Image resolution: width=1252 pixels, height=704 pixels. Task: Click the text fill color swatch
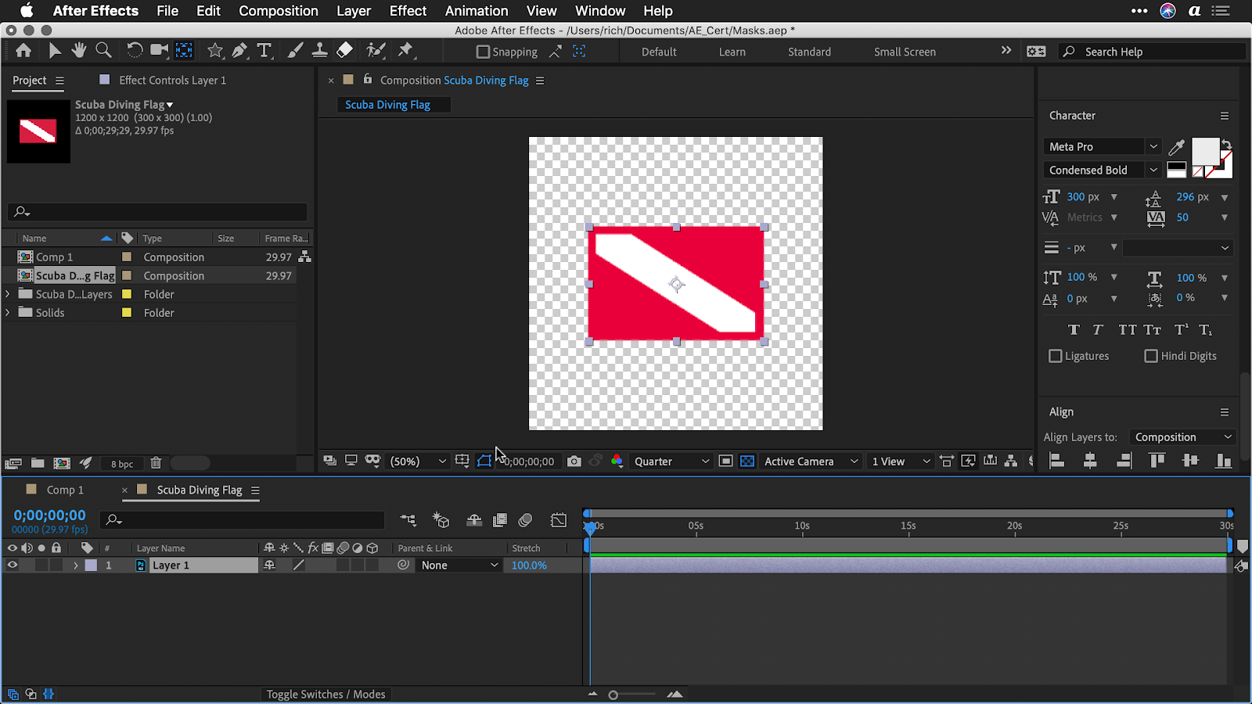pos(1205,151)
